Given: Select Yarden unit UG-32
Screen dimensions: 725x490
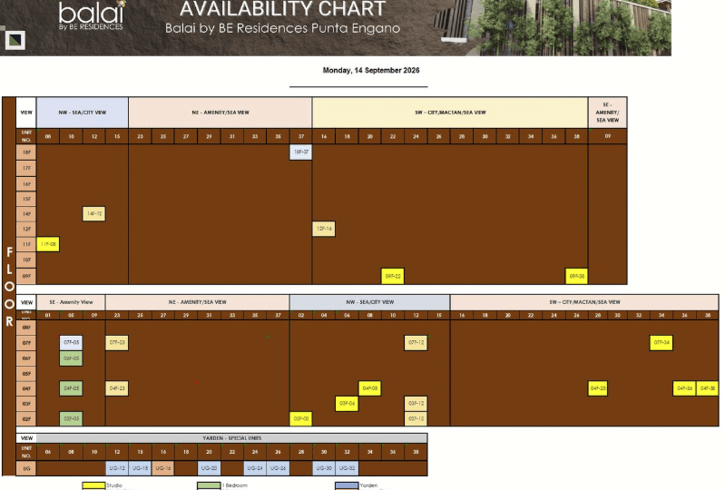Looking at the screenshot, I should (x=347, y=468).
